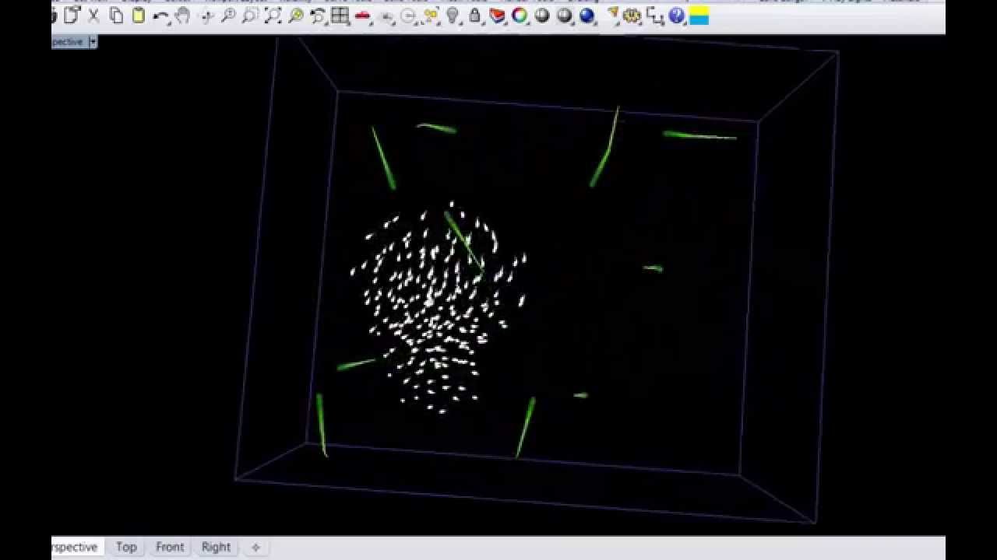The height and width of the screenshot is (560, 997).
Task: Click the Copy icon
Action: tap(116, 15)
